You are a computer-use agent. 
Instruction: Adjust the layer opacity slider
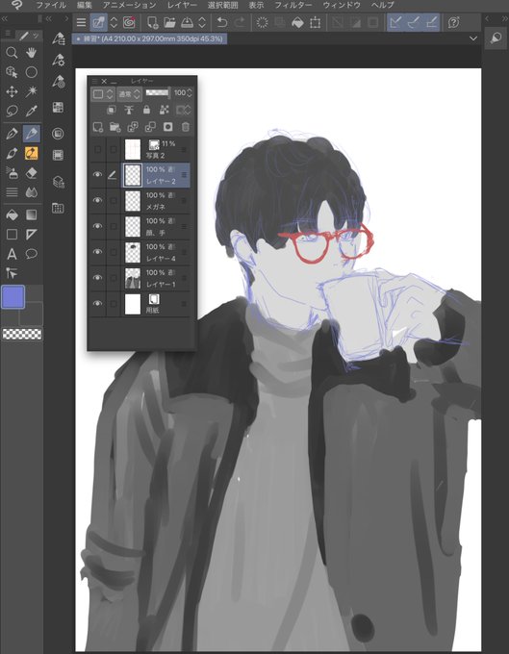pos(157,92)
